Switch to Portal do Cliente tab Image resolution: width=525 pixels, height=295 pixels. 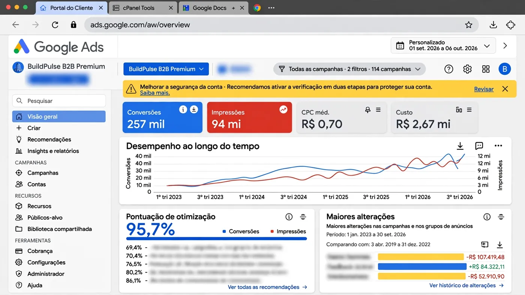point(72,8)
